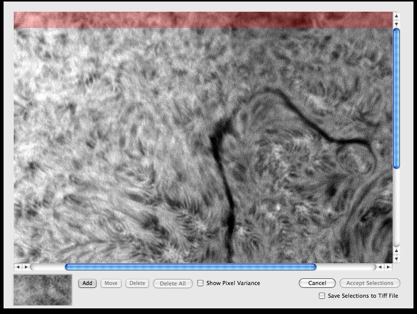
Task: Check Save Selections to Tiff File
Action: pos(322,296)
